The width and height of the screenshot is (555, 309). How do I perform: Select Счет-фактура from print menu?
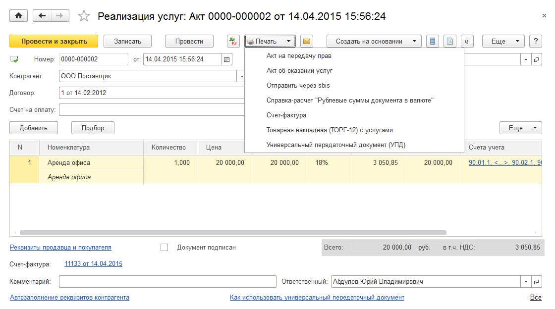point(286,115)
